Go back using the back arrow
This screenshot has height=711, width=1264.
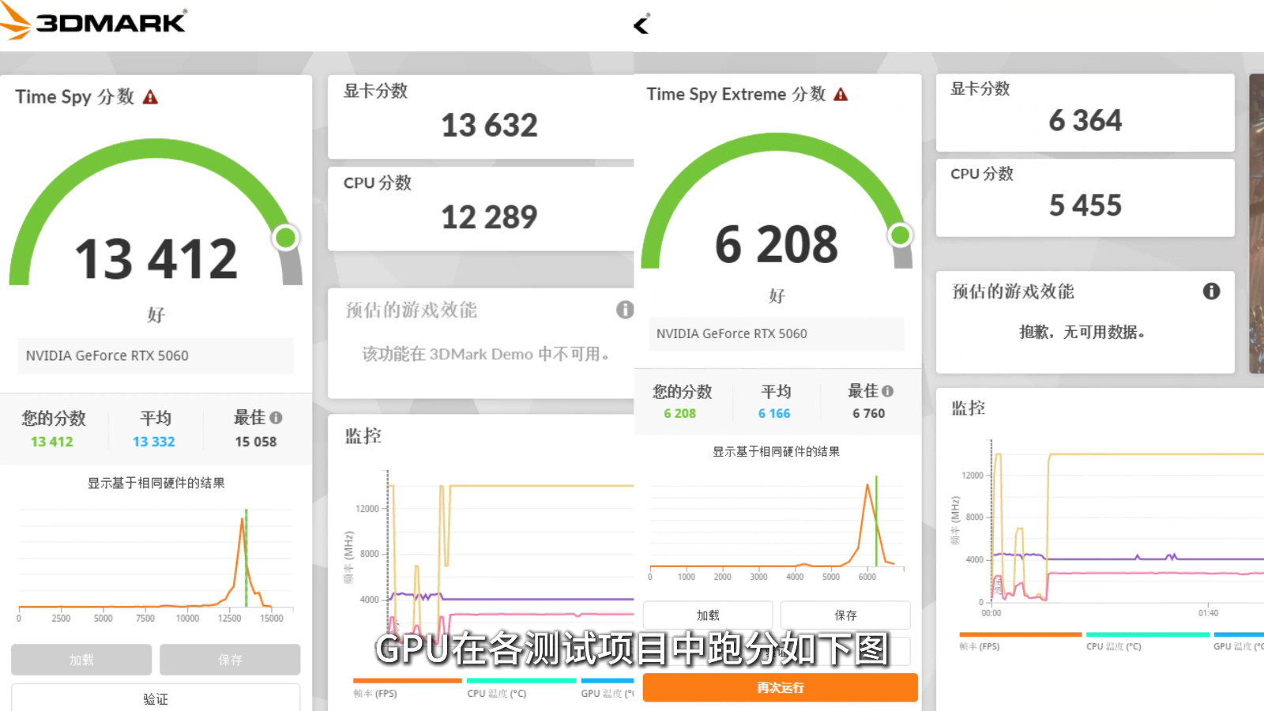point(641,24)
